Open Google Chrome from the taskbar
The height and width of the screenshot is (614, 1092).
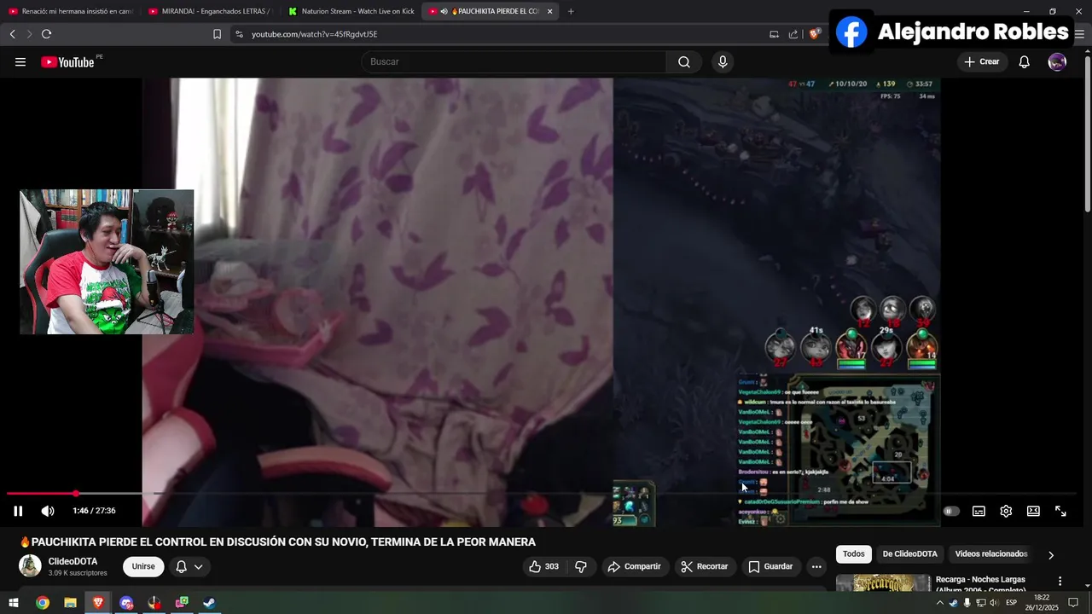click(x=43, y=603)
